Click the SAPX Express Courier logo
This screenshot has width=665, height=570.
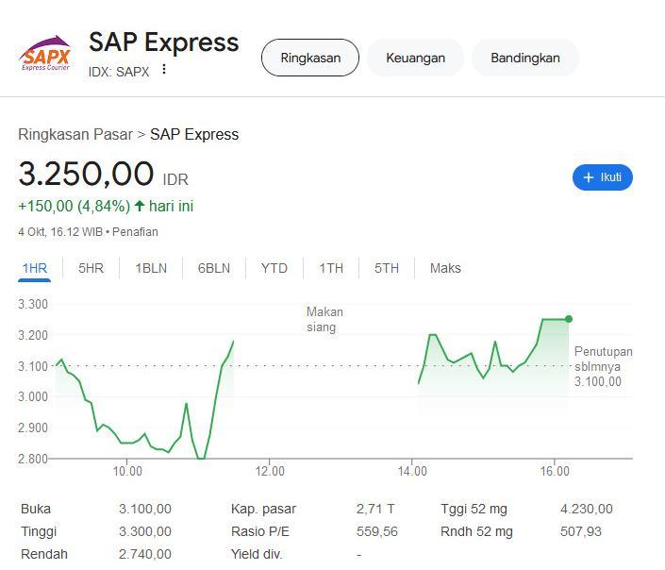[44, 54]
